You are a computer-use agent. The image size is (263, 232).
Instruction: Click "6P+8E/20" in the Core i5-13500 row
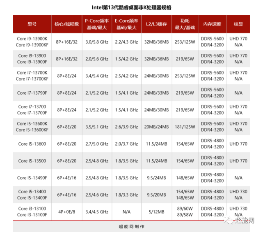pyautogui.click(x=66, y=161)
